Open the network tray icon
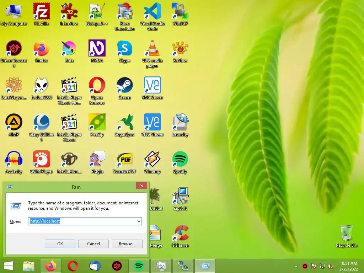 (322, 266)
